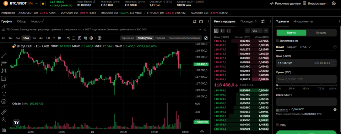Open the chart panel three-dot menu
Viewport: 341px width, 134px height.
209,22
